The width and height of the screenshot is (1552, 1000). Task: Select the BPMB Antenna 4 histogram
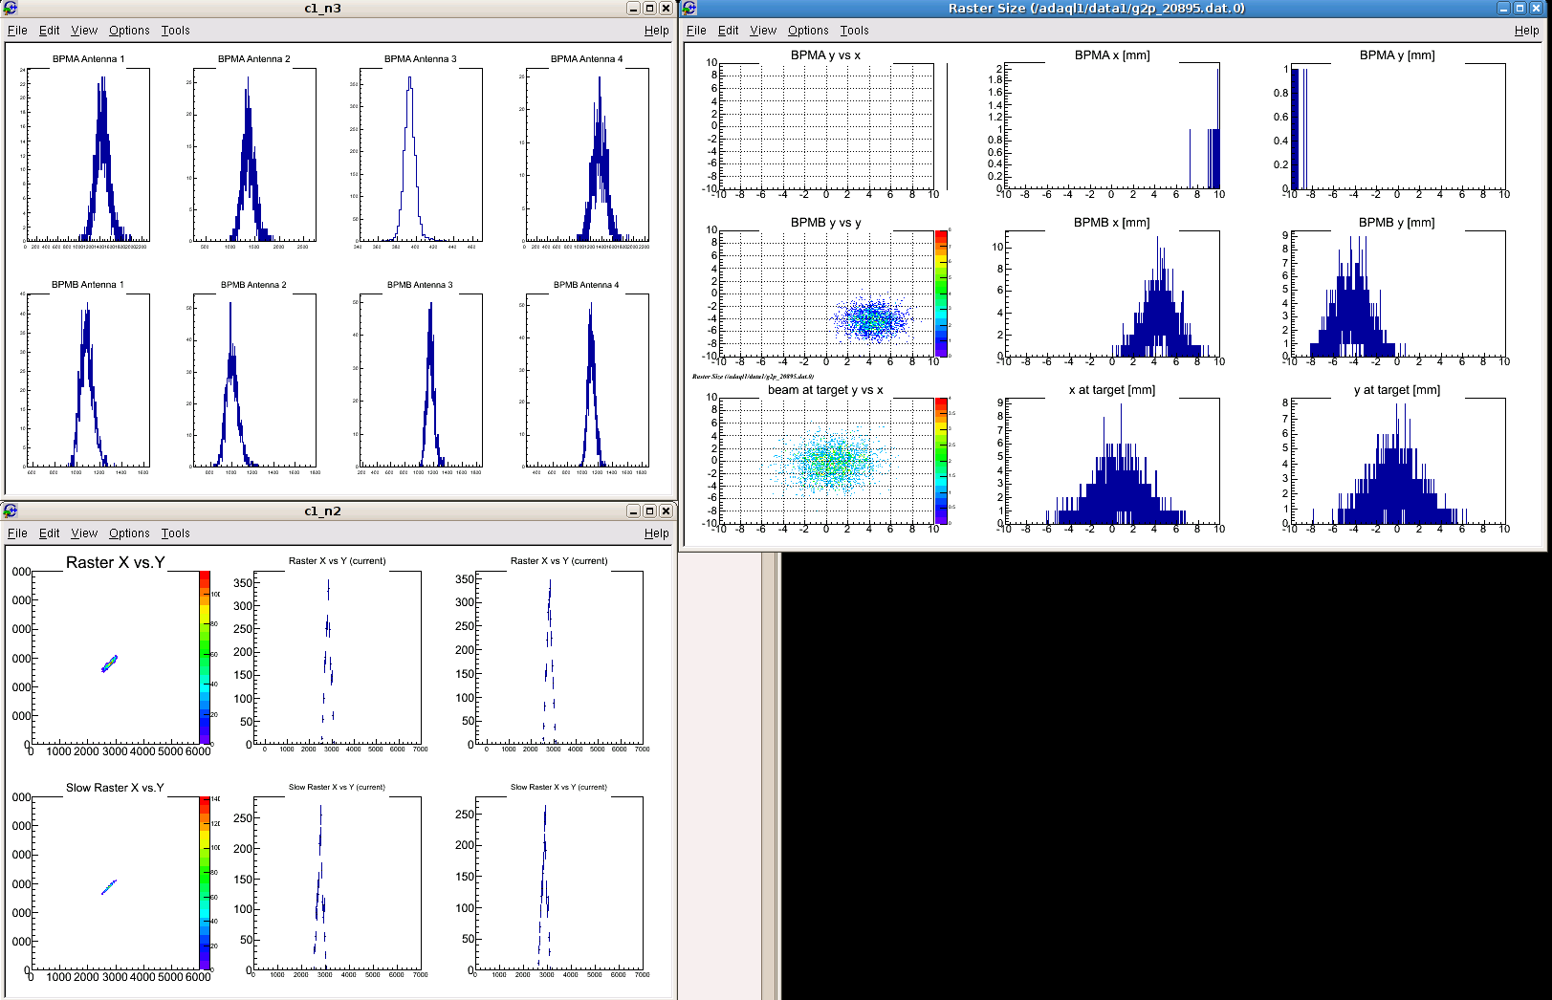pyautogui.click(x=587, y=380)
